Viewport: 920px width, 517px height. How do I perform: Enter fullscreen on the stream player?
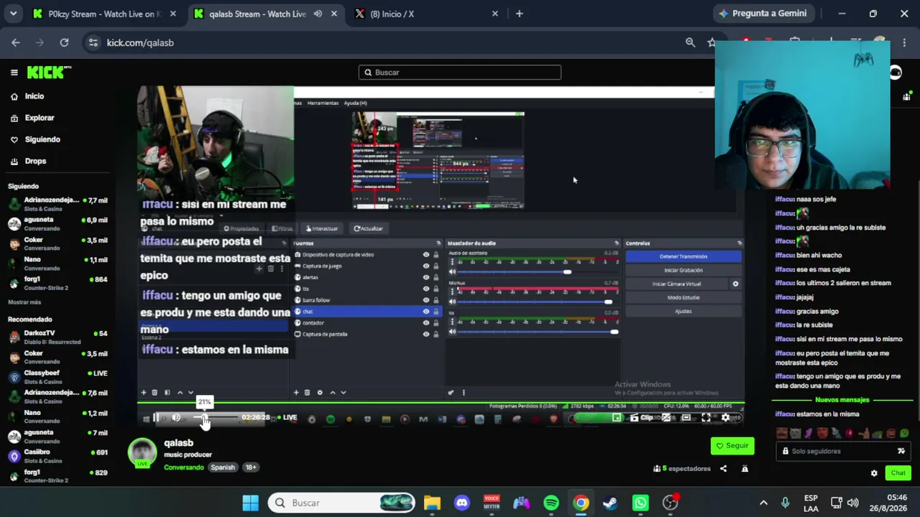706,418
